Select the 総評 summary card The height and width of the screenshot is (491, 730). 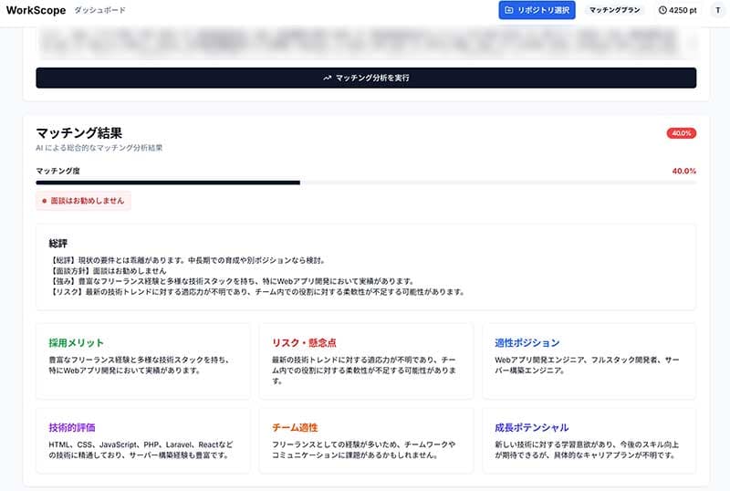click(365, 266)
